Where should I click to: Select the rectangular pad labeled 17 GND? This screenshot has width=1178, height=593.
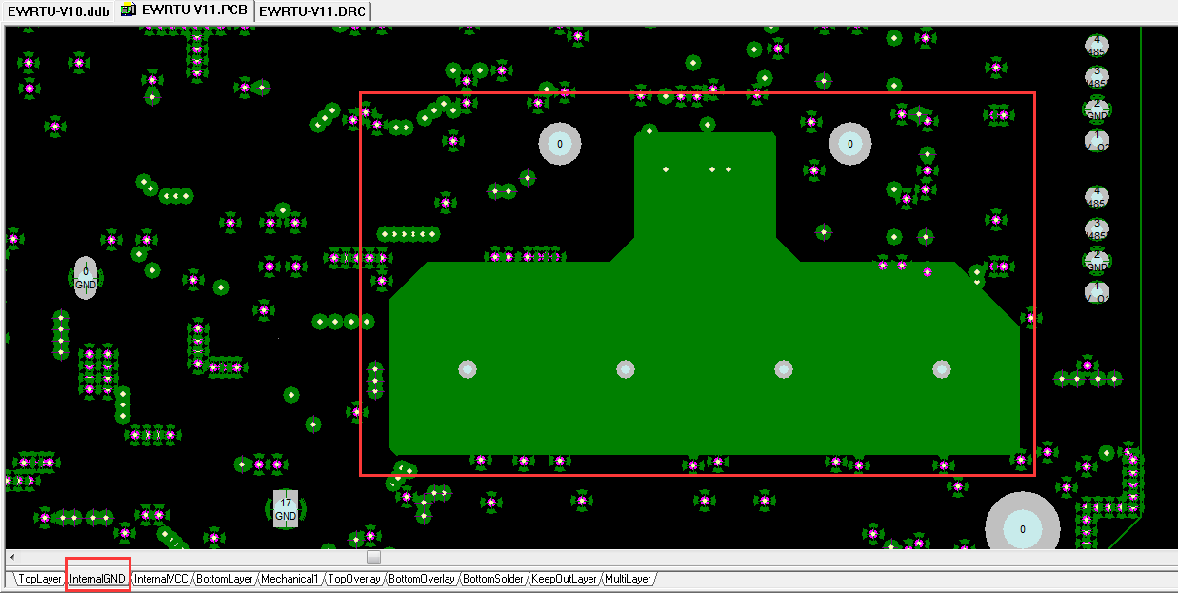tap(286, 508)
